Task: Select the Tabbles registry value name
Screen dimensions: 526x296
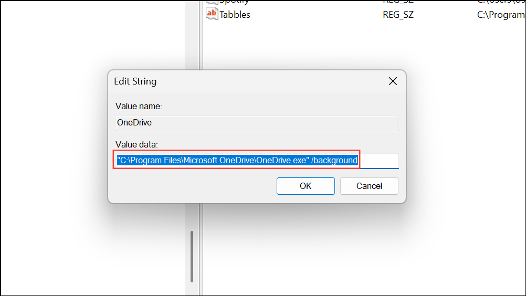Action: (235, 15)
